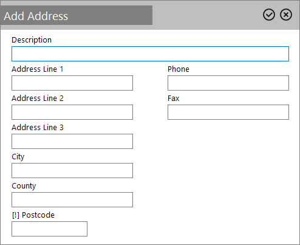Click into the Address Line 1 field
This screenshot has height=245, width=300.
tap(72, 83)
